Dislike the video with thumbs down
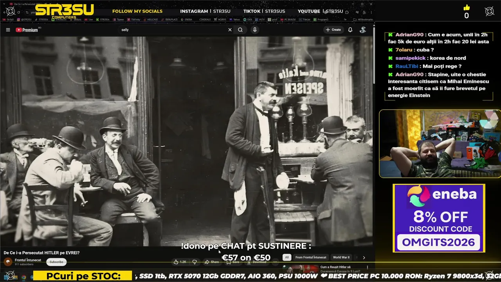The height and width of the screenshot is (282, 501). [x=195, y=262]
